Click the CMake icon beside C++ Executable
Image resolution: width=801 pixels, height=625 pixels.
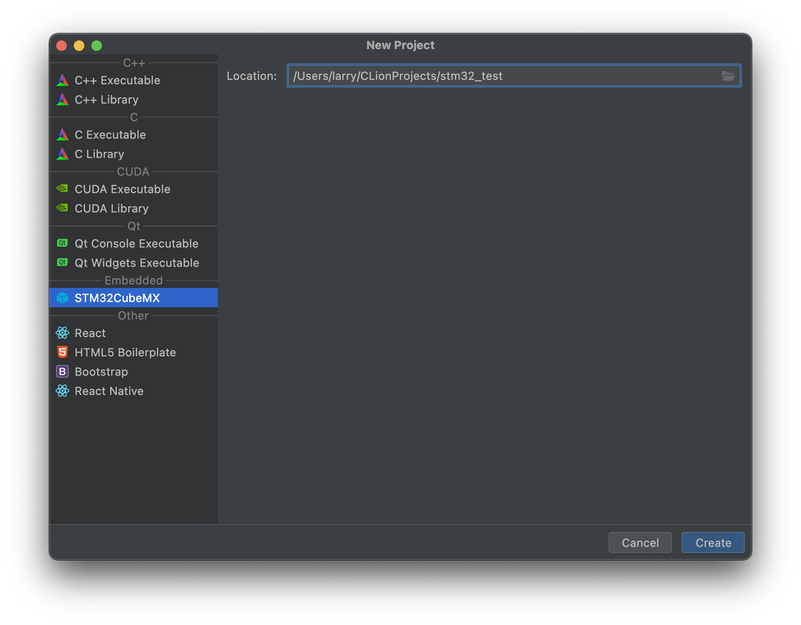[62, 80]
